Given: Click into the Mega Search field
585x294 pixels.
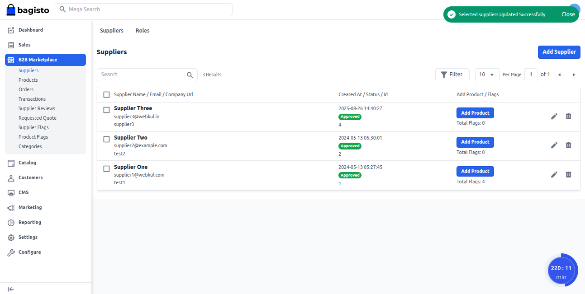Looking at the screenshot, I should point(143,9).
